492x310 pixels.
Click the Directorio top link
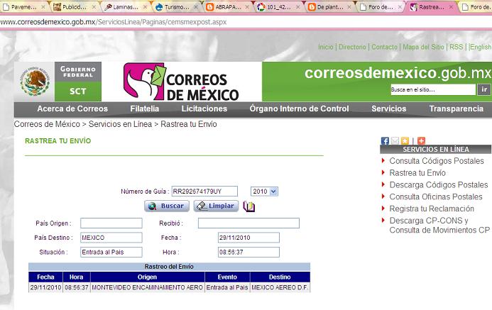[x=352, y=47]
